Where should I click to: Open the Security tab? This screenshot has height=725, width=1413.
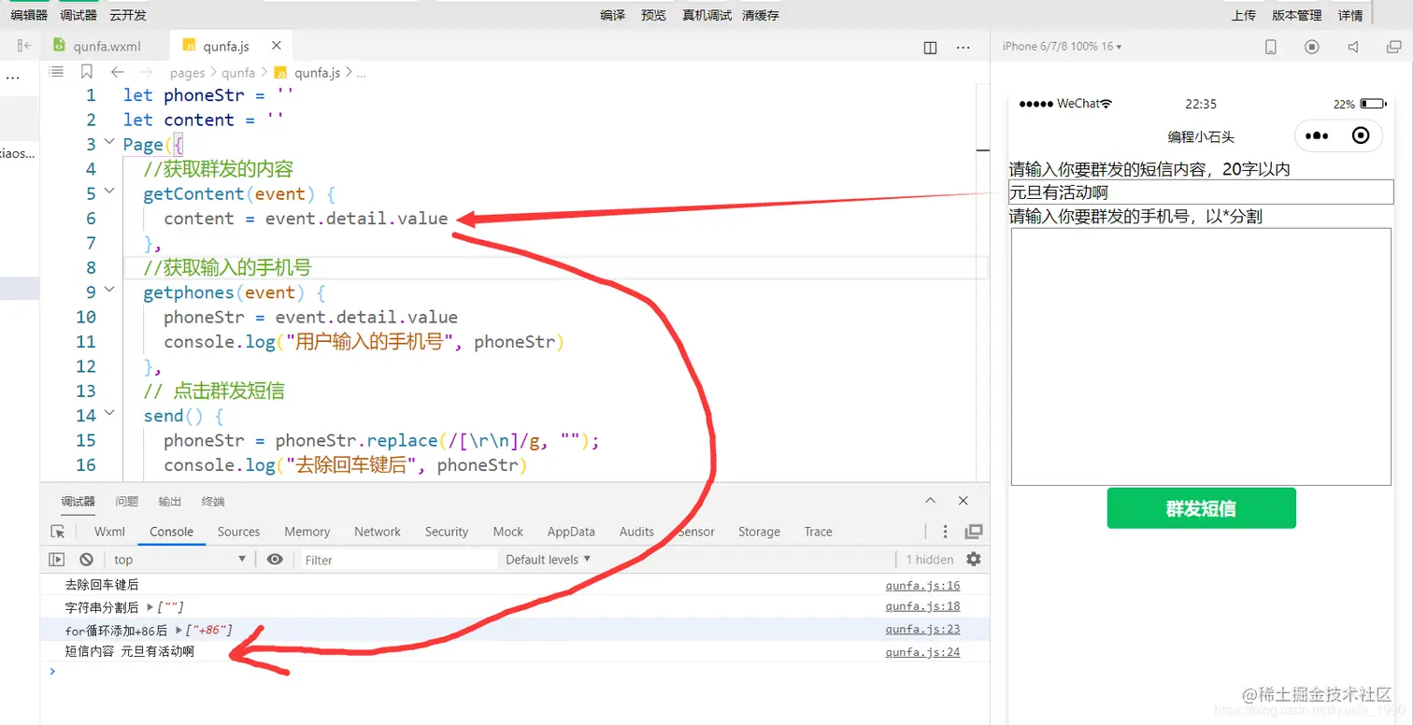[x=447, y=532]
